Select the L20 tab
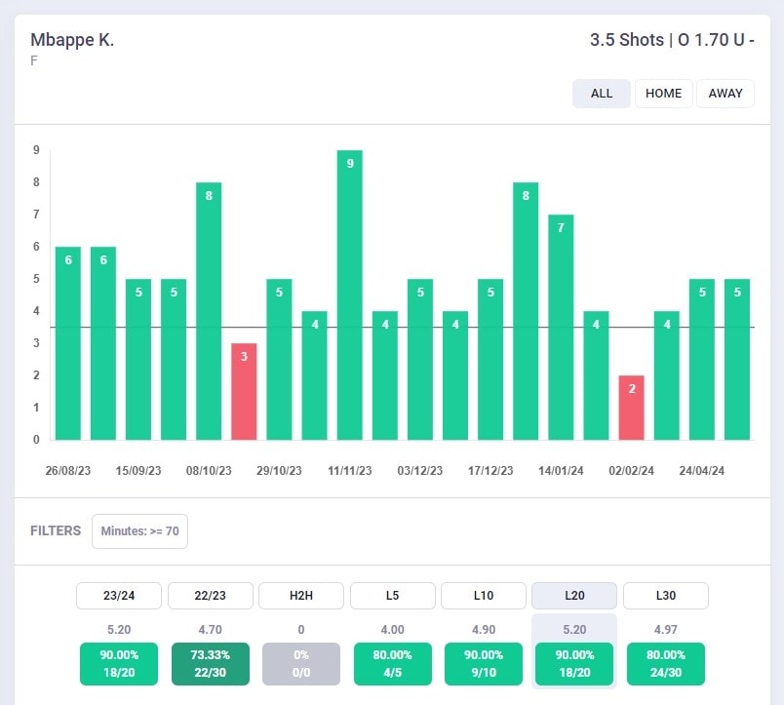Image resolution: width=784 pixels, height=705 pixels. (574, 596)
